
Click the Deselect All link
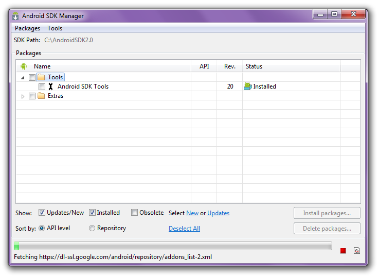pos(184,229)
